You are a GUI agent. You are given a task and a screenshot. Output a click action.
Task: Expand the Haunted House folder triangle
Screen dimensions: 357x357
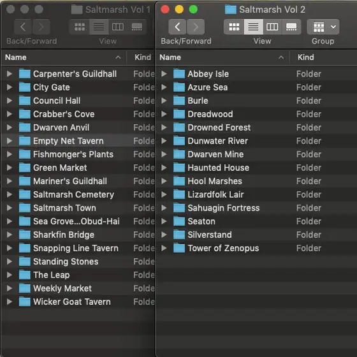(164, 168)
